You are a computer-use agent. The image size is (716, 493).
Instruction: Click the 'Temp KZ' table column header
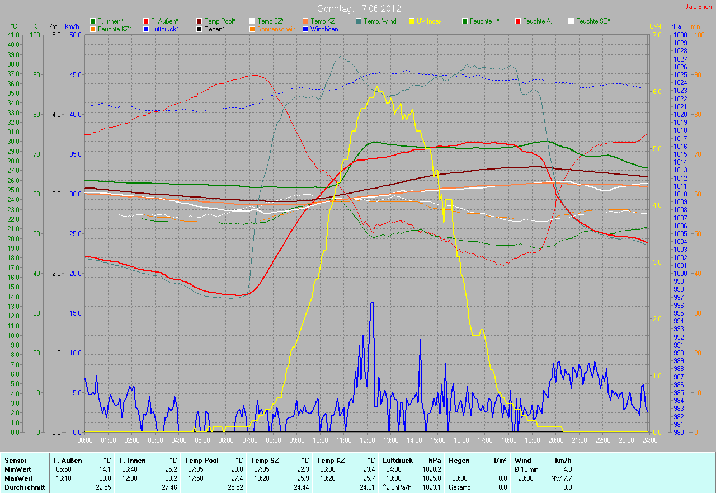click(x=330, y=461)
